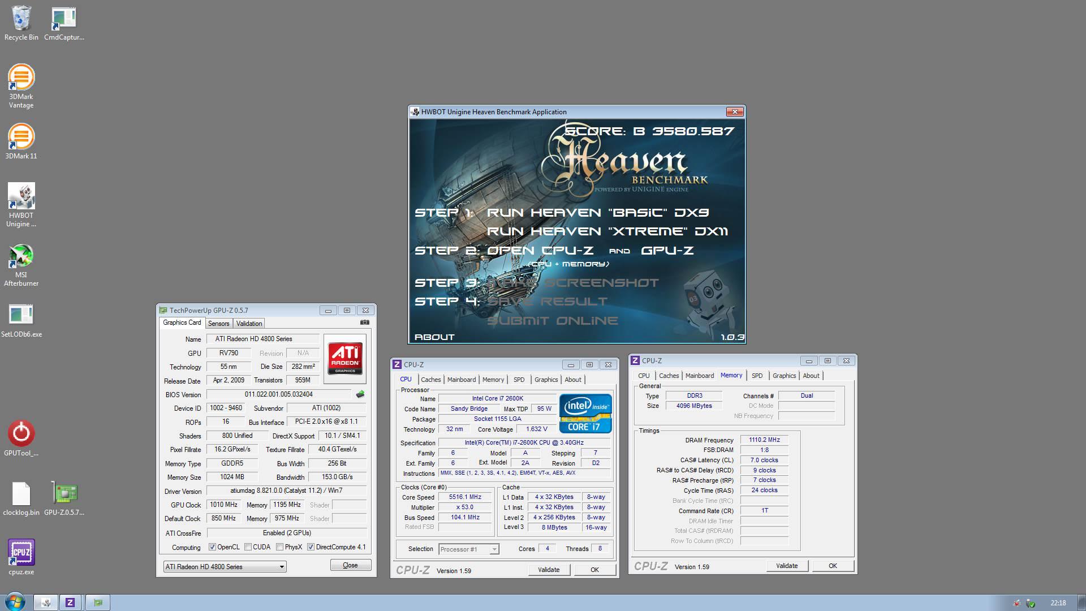
Task: Click the ATI Radeon logo in GPU-Z
Action: [345, 358]
